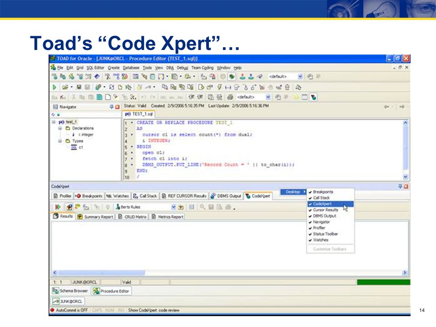The width and height of the screenshot is (436, 327).
Task: Toggle Status Toolbar in the popup menu
Action: click(330, 234)
